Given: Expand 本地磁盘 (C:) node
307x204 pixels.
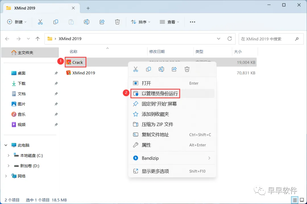Looking at the screenshot, I should [x=9, y=155].
